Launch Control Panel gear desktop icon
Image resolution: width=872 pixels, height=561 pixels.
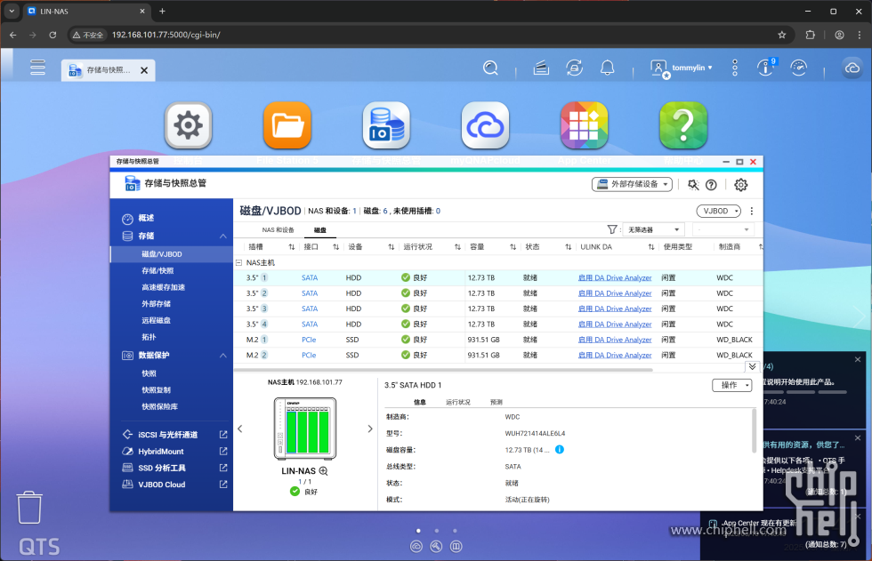tap(188, 125)
